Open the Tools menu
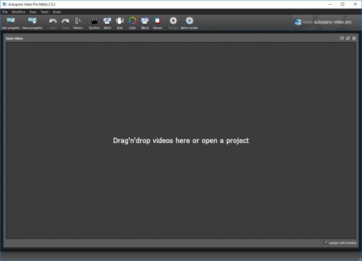Screen dimensions: 362x261 pyautogui.click(x=44, y=12)
